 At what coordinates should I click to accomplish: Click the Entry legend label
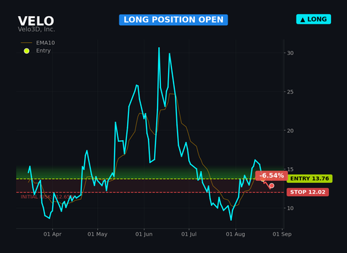click(x=43, y=51)
